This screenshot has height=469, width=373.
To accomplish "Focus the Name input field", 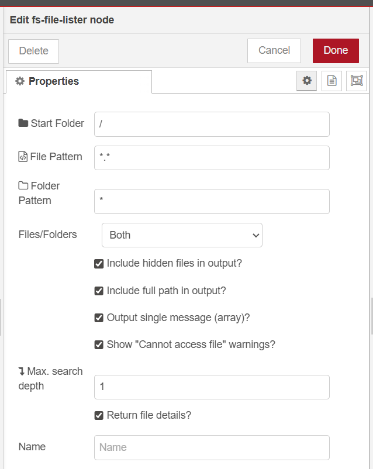I will tap(212, 447).
